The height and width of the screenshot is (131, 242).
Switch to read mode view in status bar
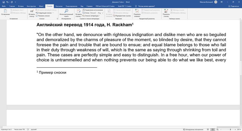click(208, 129)
